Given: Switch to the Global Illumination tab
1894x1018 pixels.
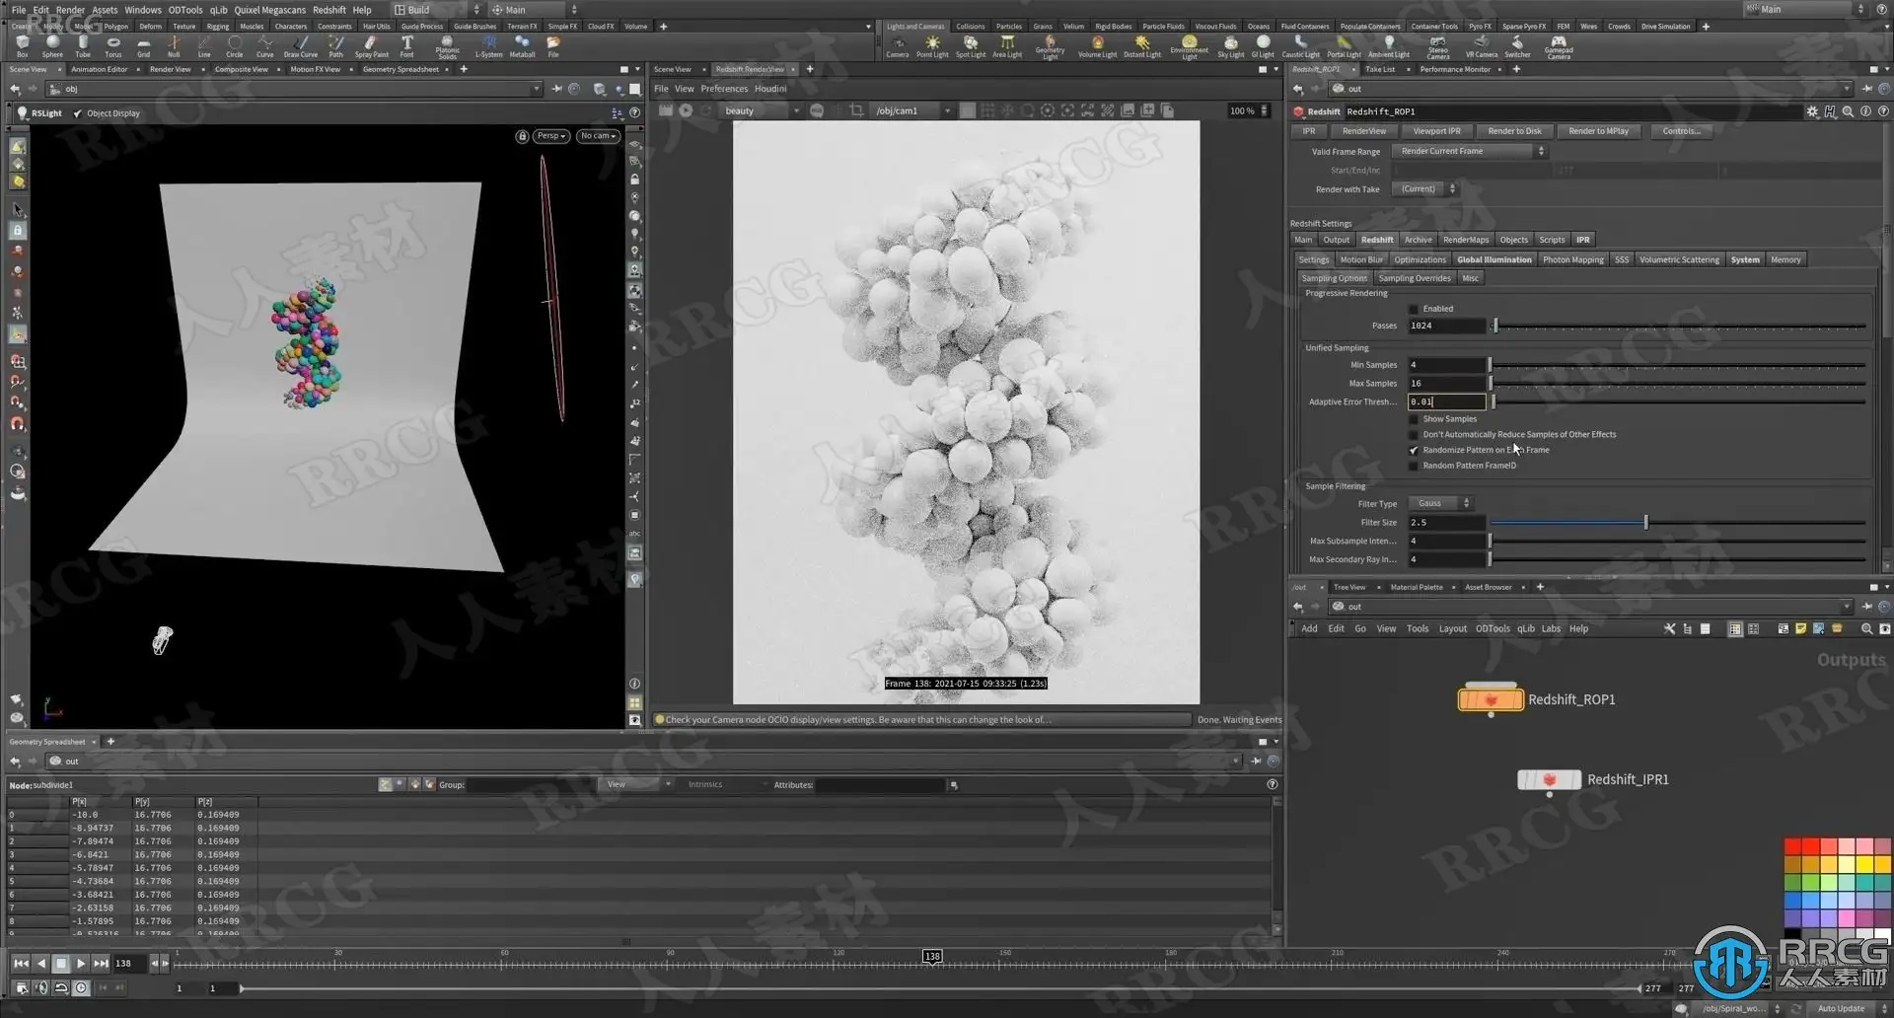Looking at the screenshot, I should coord(1493,259).
